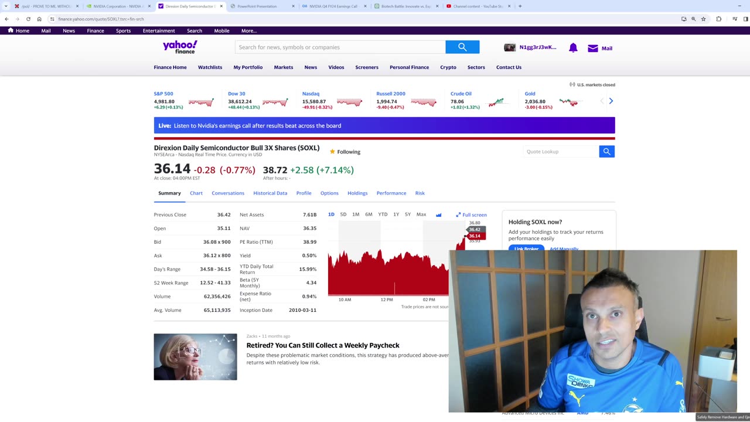Open the Chart tab for SOXL
The height and width of the screenshot is (422, 750).
point(196,193)
